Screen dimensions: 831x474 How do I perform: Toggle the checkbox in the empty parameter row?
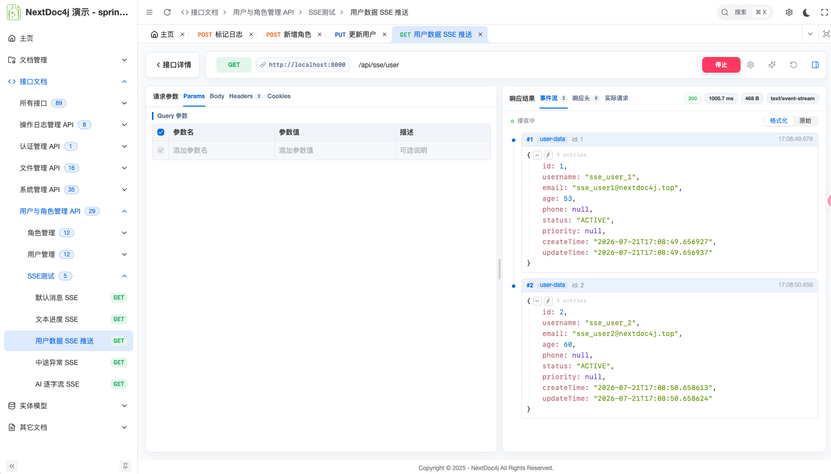pyautogui.click(x=161, y=150)
